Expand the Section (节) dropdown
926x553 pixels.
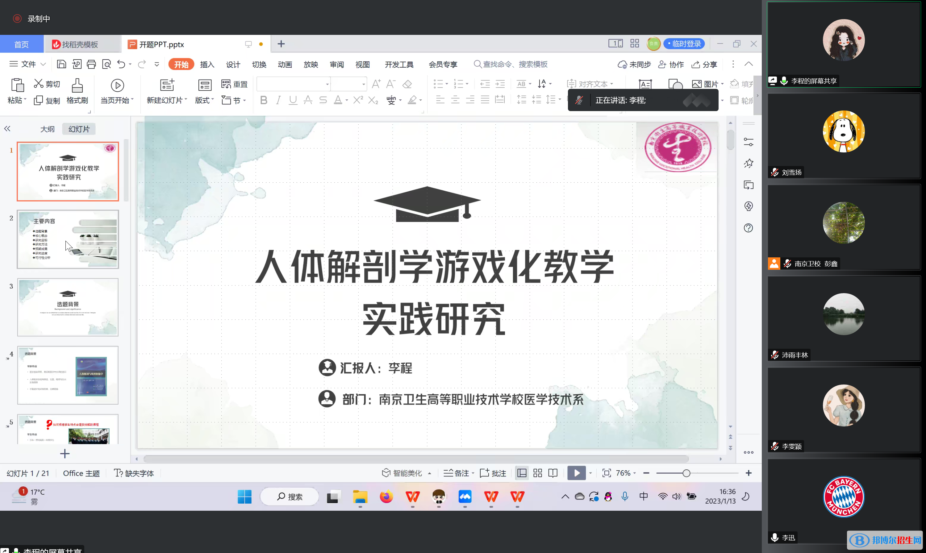(244, 100)
